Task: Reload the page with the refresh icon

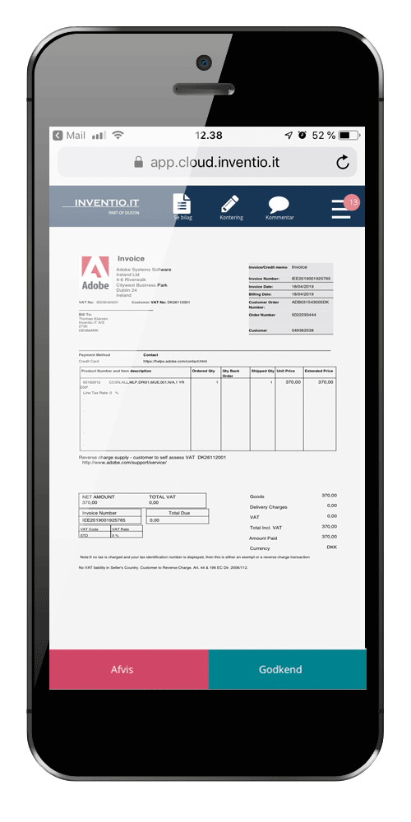Action: pyautogui.click(x=343, y=163)
